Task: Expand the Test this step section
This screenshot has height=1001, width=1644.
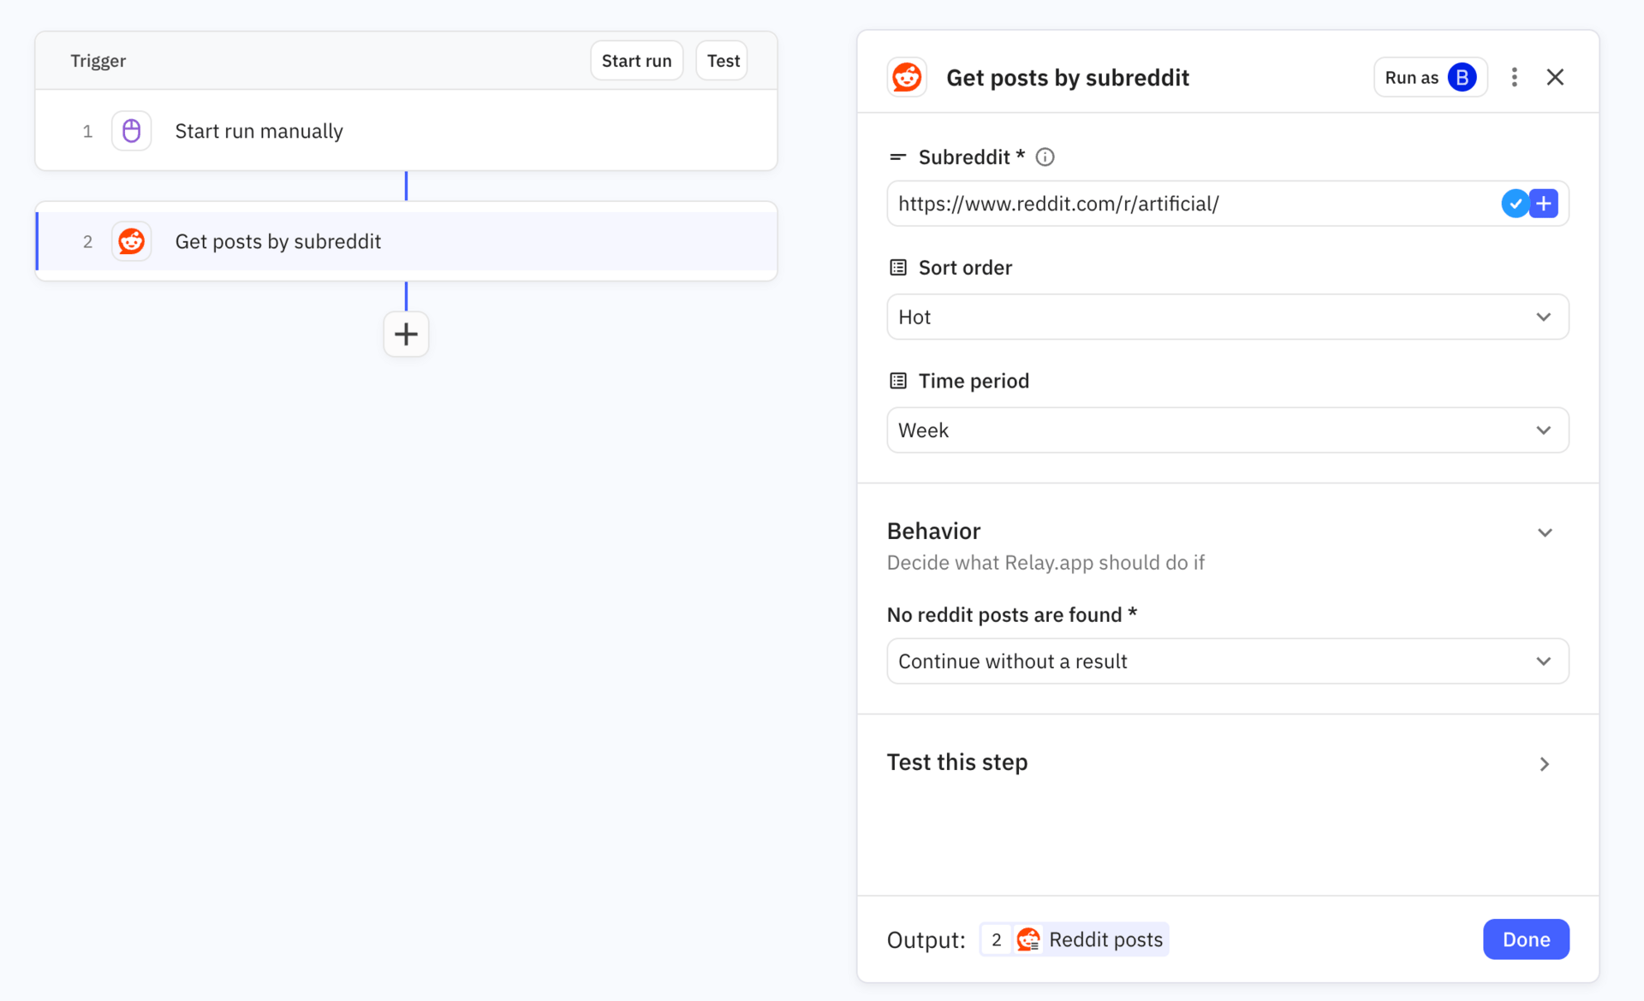Action: pos(1544,763)
